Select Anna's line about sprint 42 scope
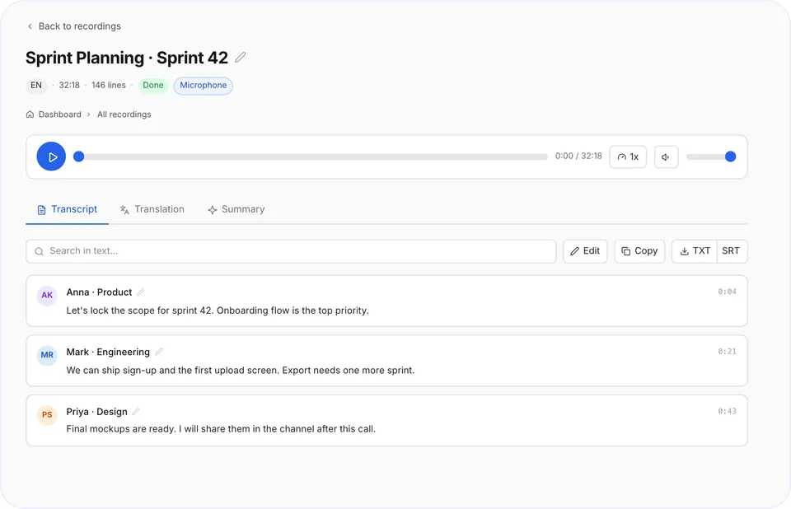The height and width of the screenshot is (509, 791). click(218, 311)
